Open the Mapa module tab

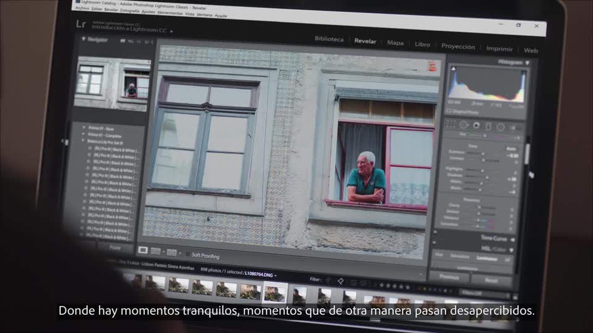[x=395, y=43]
